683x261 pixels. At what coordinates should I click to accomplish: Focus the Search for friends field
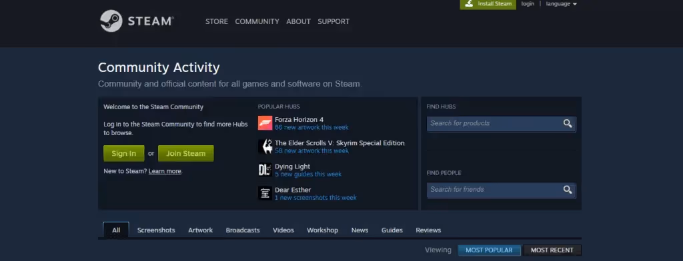coord(502,190)
